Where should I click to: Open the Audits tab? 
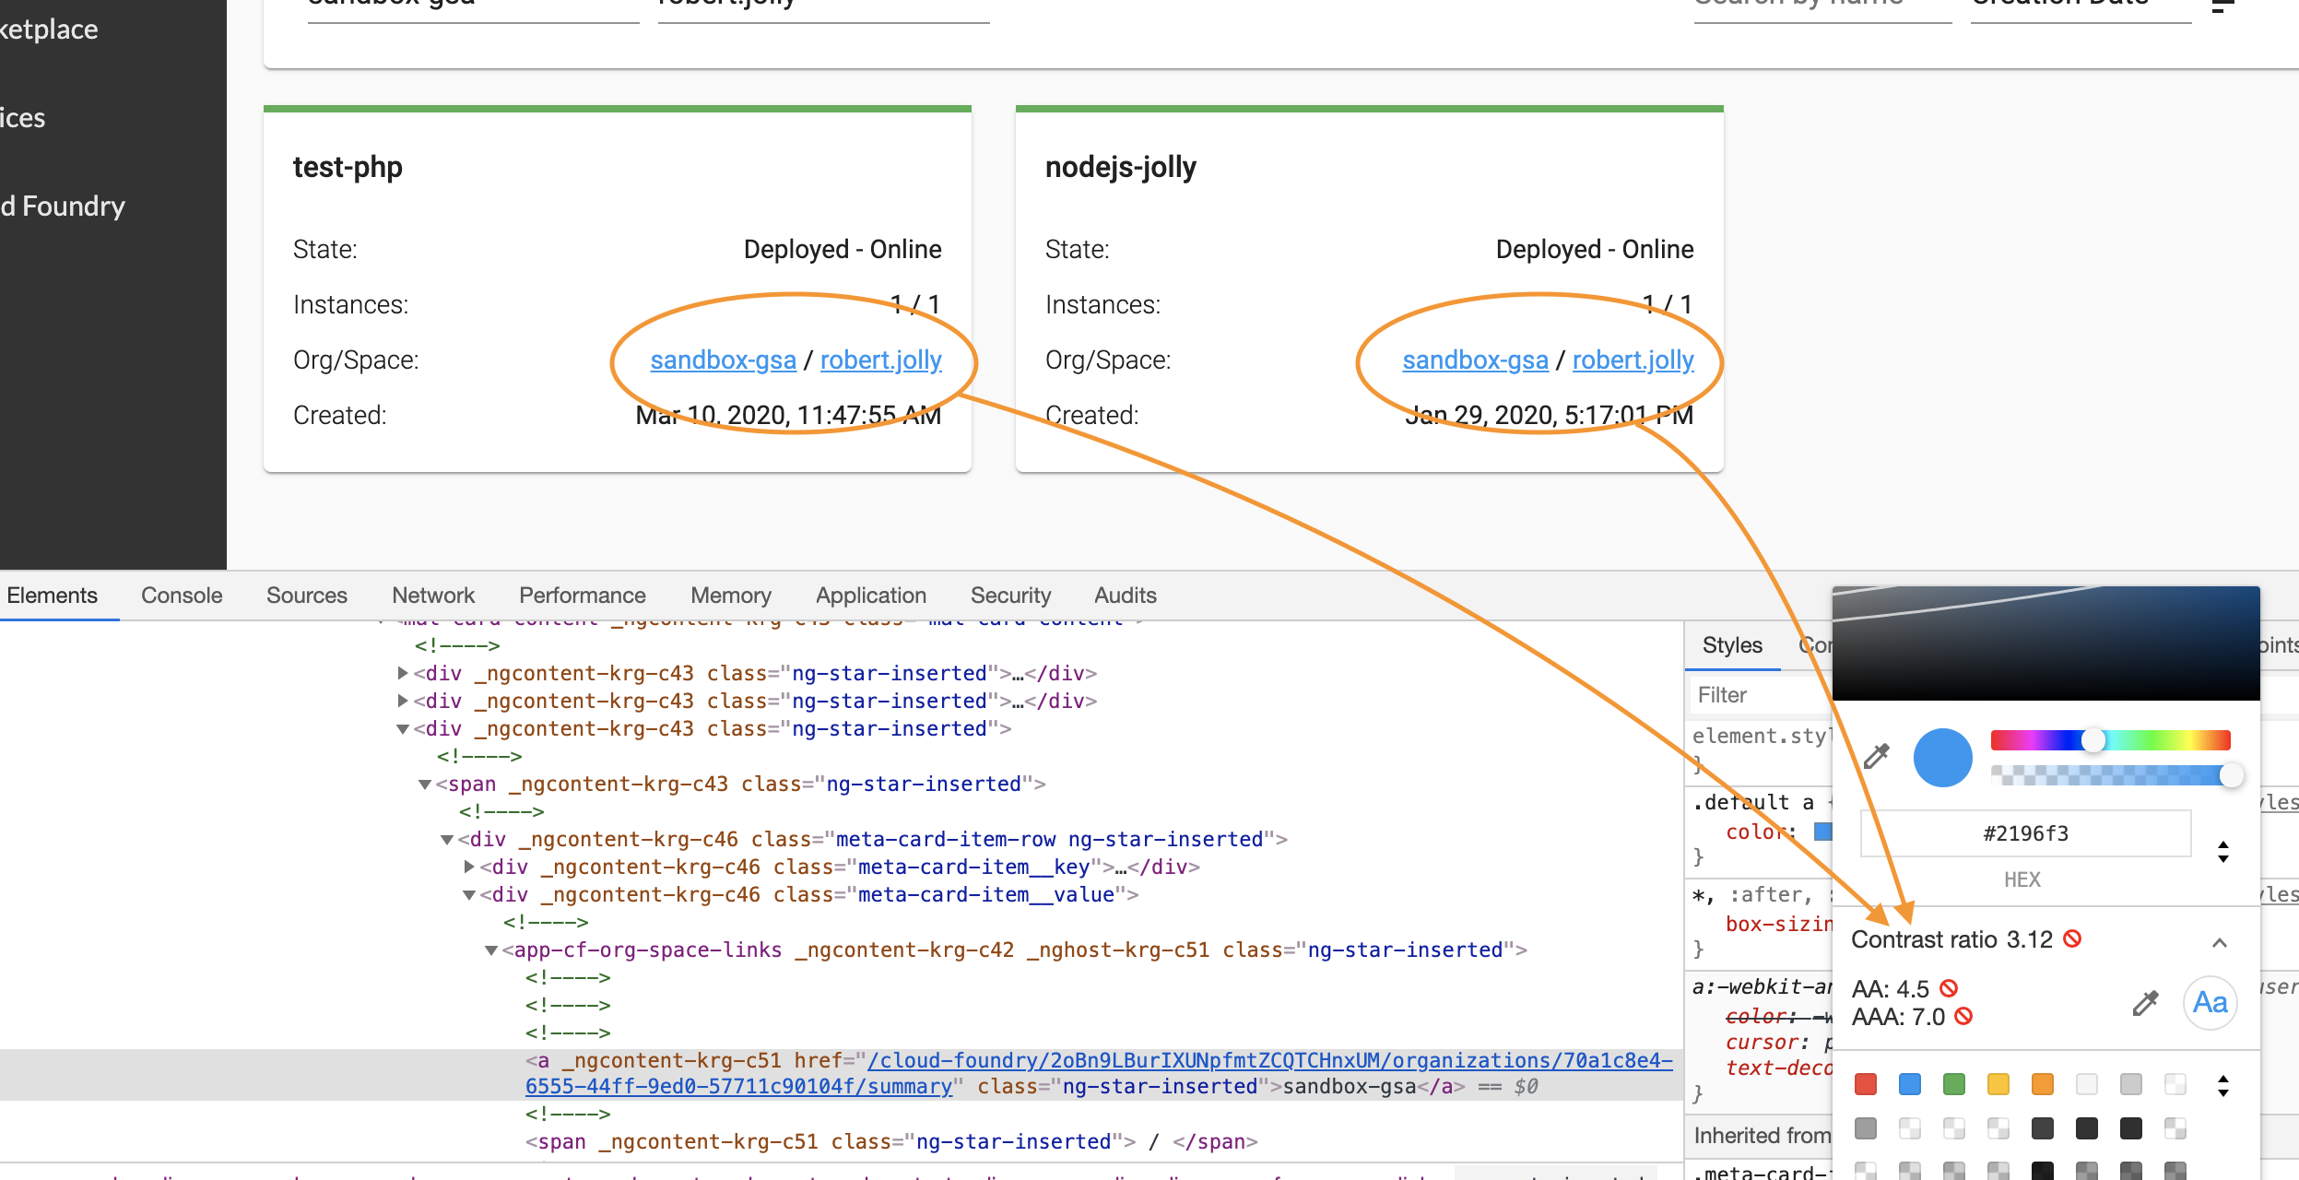(1126, 596)
